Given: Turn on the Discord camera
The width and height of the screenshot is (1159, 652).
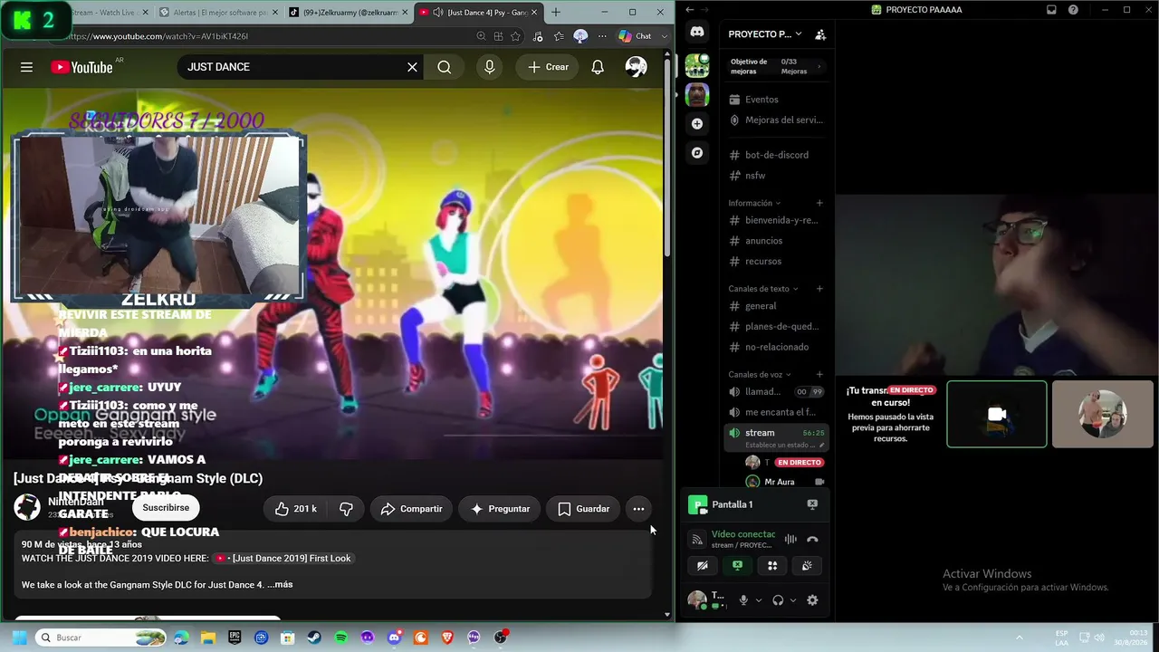Looking at the screenshot, I should click(x=703, y=566).
